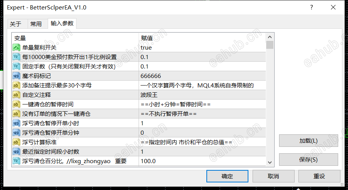Viewport: 348px width, 190px height.
Task: Select the double-type icon of 每10000美金预付款 row
Action: 16,57
